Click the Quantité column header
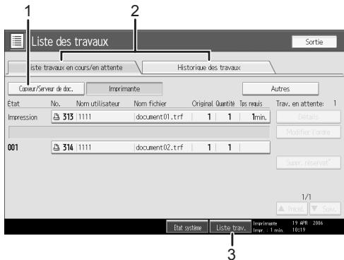 click(225, 104)
